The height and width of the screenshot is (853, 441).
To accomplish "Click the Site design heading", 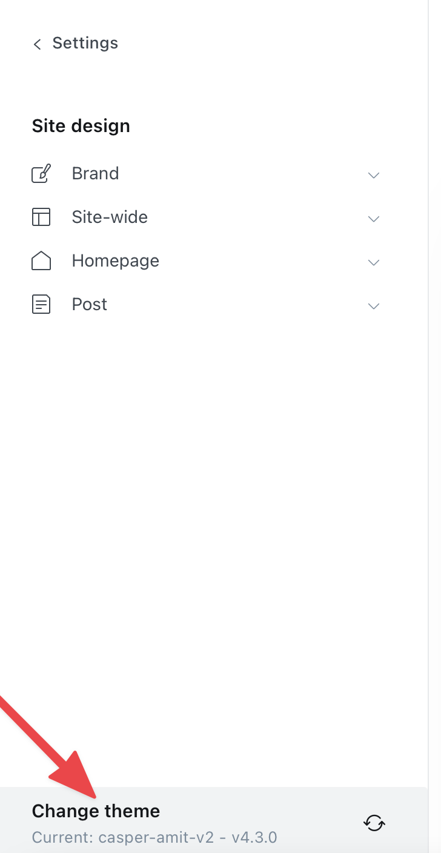I will tap(81, 126).
